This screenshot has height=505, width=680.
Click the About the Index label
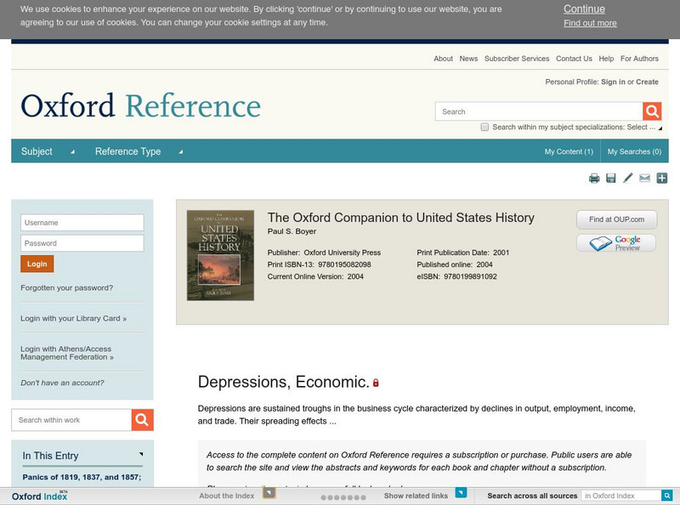click(x=226, y=496)
